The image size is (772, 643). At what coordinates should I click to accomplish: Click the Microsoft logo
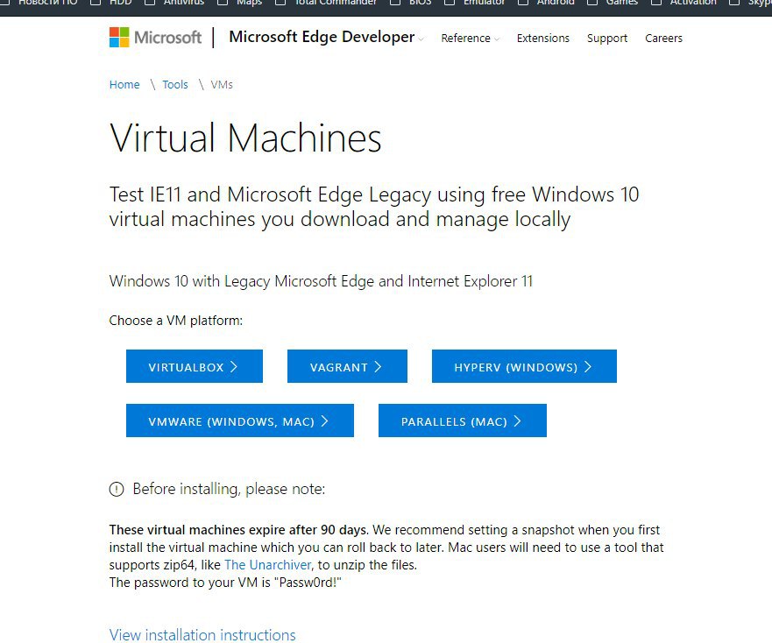(155, 38)
